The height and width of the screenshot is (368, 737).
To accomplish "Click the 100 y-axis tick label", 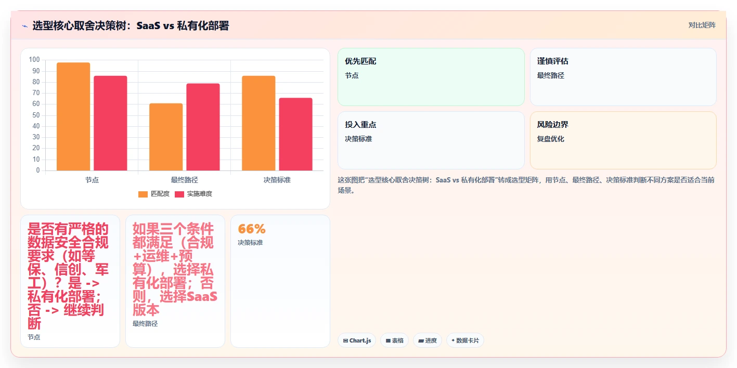I will [34, 60].
